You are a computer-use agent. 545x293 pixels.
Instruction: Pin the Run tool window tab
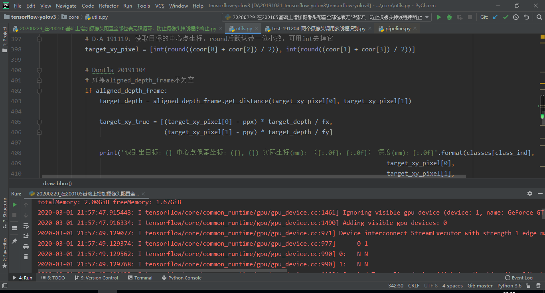coord(14,240)
